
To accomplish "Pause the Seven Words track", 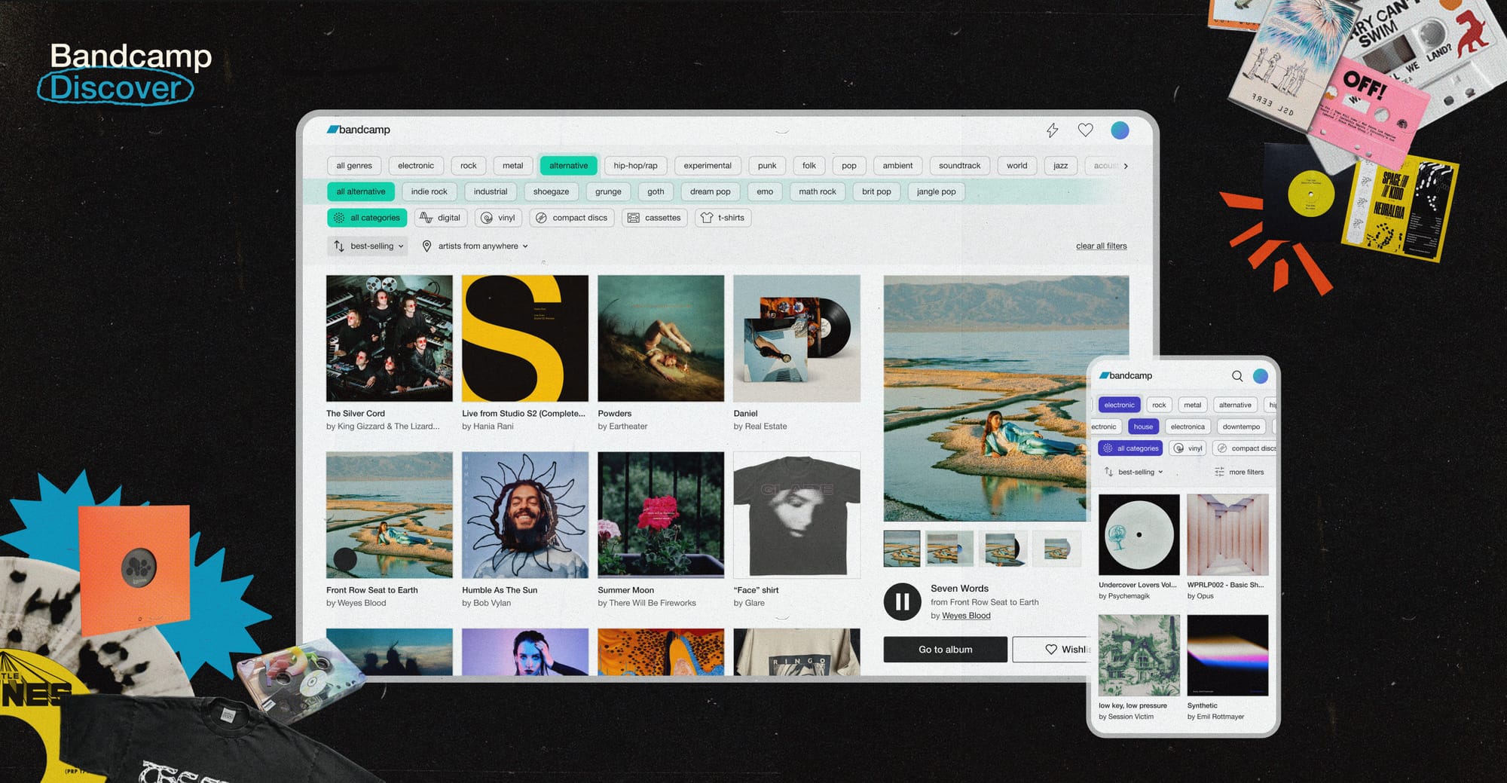I will 902,601.
